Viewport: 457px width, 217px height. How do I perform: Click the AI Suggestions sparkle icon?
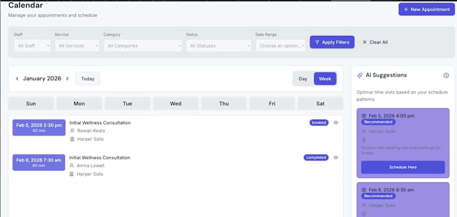pyautogui.click(x=360, y=75)
